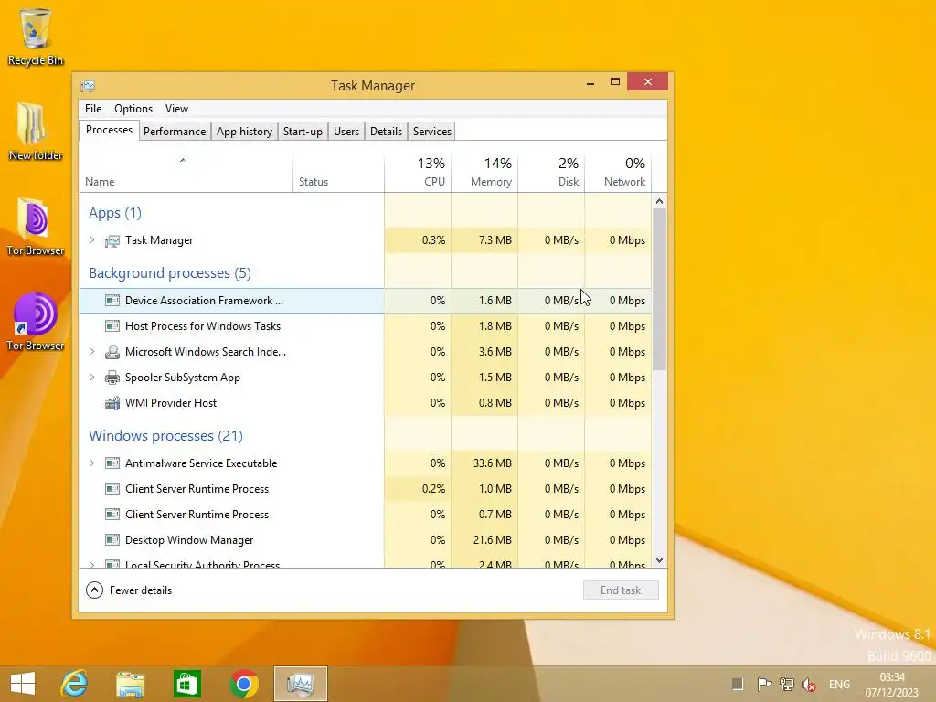This screenshot has width=936, height=702.
Task: Launch Internet Explorer from the taskbar
Action: click(75, 684)
